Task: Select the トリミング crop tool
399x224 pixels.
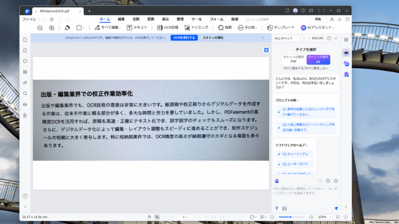Action: pyautogui.click(x=197, y=28)
